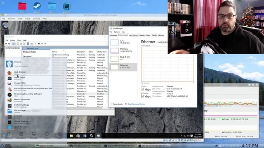Switch Task Manager to App history tab
Viewport: 264px width, 148px height.
click(x=134, y=35)
